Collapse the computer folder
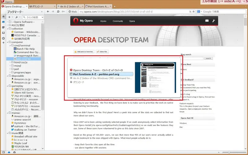This screenshot has width=248, height=155. [7, 42]
